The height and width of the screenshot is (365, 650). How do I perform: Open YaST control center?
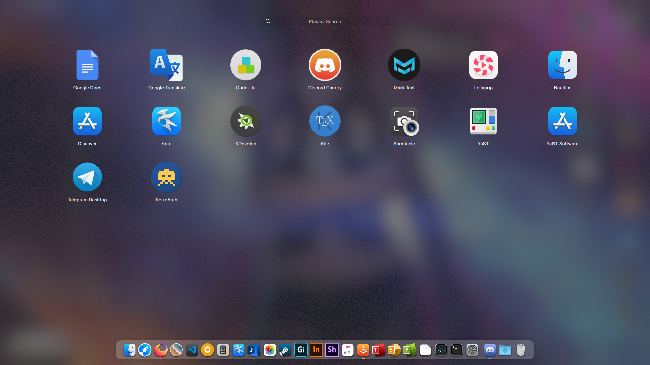point(483,121)
